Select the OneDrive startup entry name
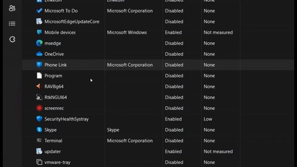 (54, 54)
